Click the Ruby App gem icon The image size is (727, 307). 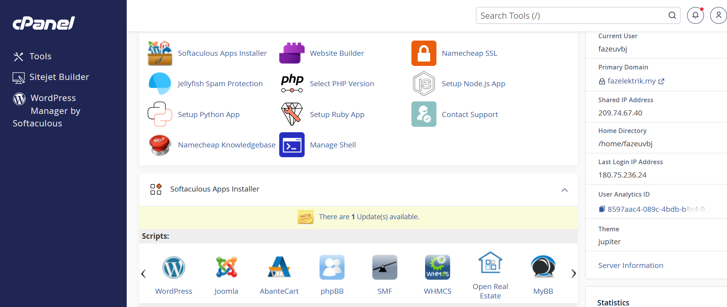(292, 114)
